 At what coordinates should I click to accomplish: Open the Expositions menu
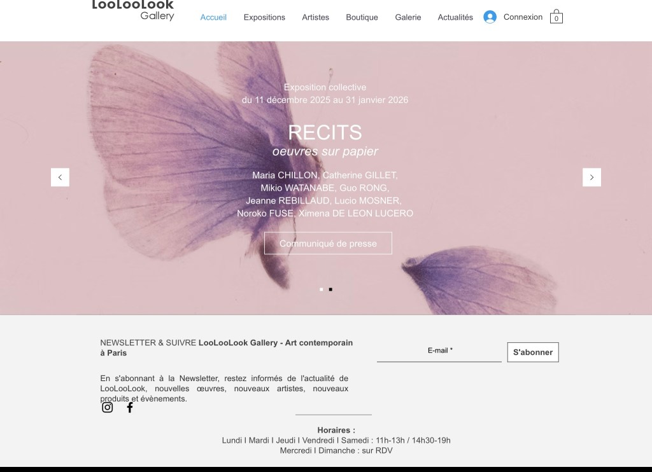pyautogui.click(x=264, y=17)
